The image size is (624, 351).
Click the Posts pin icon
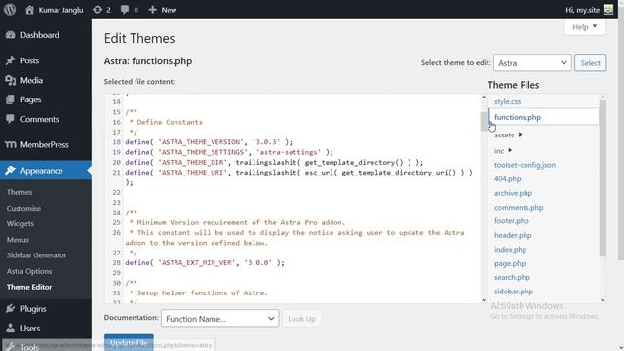tap(11, 60)
